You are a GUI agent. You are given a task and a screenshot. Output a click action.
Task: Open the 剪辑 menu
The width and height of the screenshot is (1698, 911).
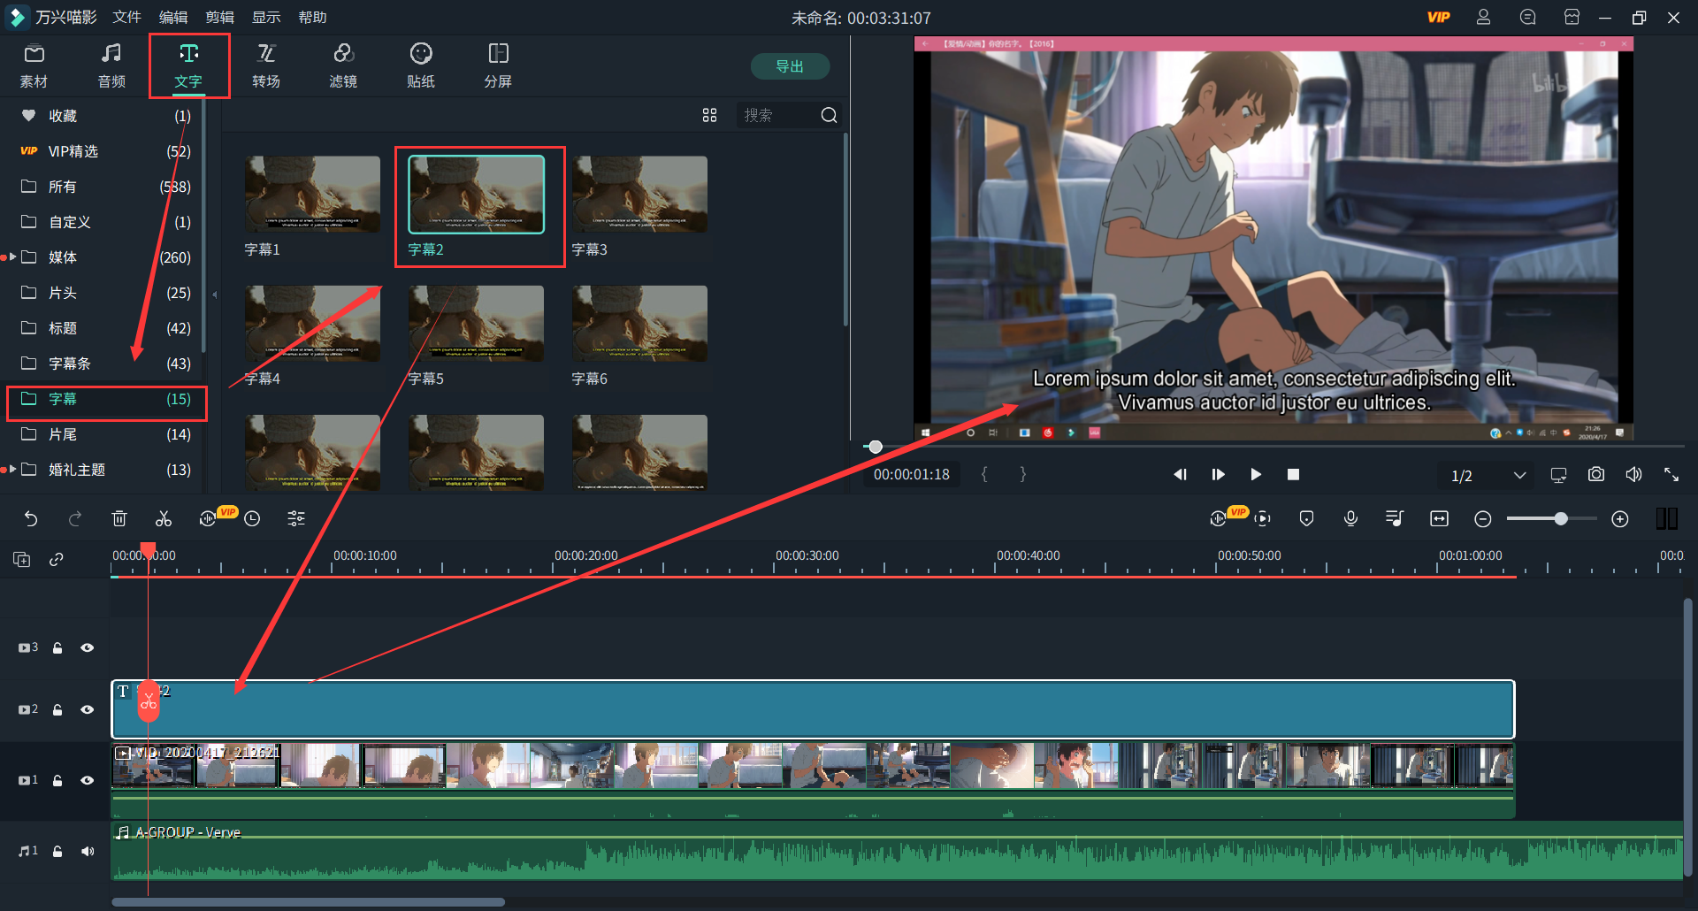[219, 18]
